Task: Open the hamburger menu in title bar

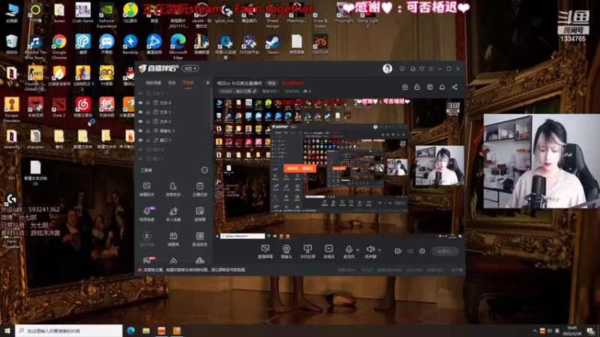Action: (x=430, y=69)
